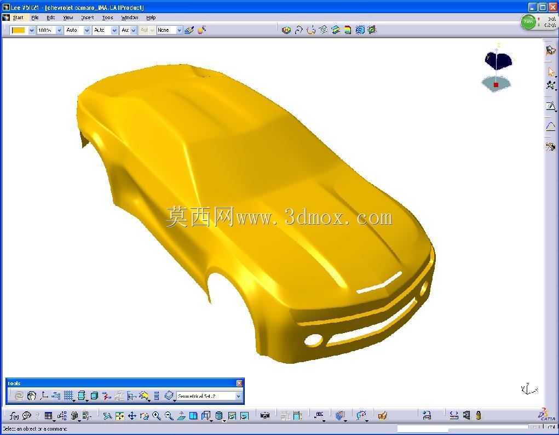Click the cyan cube icon in Tools palette
Screen dimensions: 559x435
[95, 396]
